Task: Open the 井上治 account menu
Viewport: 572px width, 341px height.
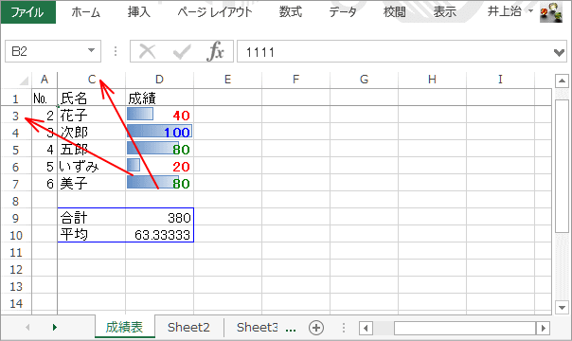Action: click(x=509, y=11)
